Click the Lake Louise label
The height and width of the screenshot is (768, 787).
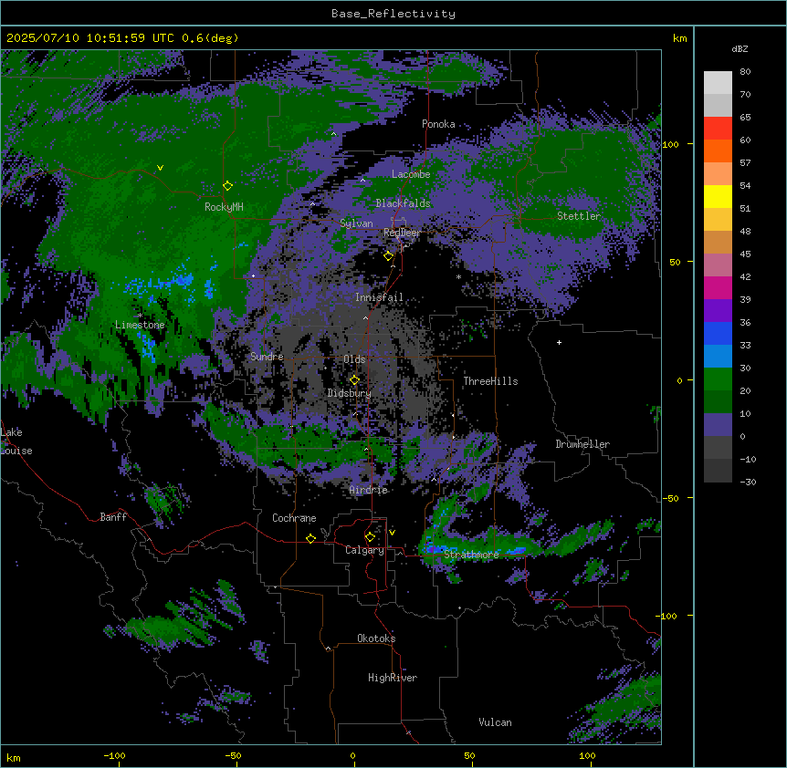16,441
